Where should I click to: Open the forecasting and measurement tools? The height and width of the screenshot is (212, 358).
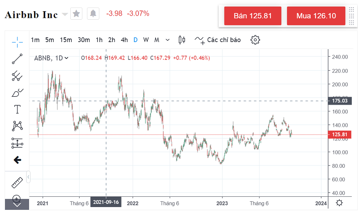(x=17, y=143)
